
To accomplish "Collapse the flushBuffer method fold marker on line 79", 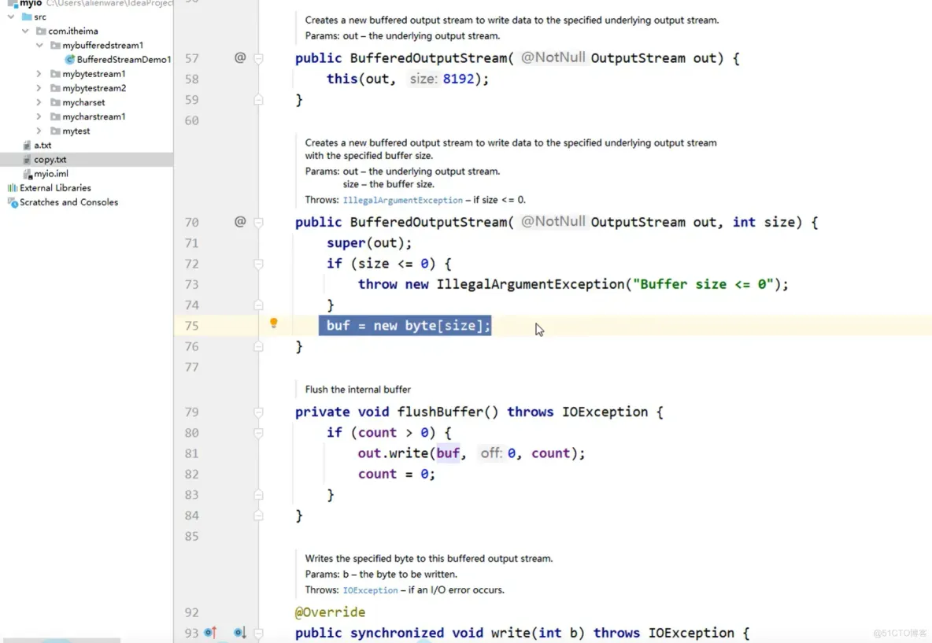I will click(258, 412).
